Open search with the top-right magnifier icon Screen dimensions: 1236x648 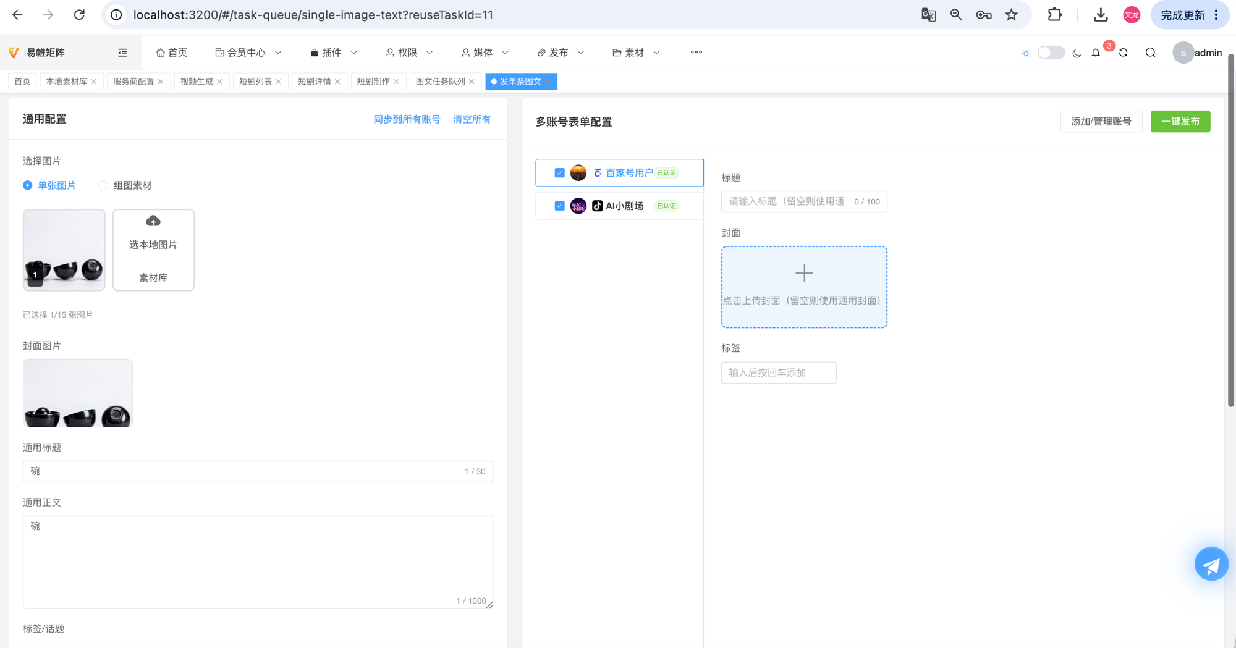pos(1151,53)
